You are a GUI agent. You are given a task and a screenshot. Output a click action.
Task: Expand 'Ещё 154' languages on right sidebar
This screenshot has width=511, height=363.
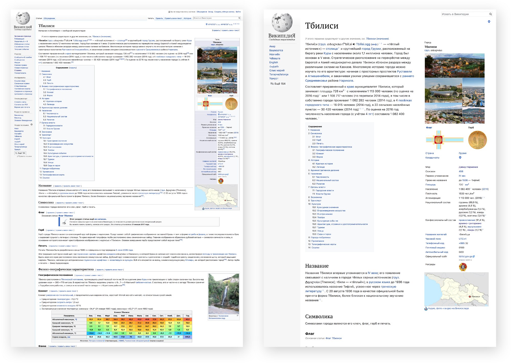(x=278, y=84)
